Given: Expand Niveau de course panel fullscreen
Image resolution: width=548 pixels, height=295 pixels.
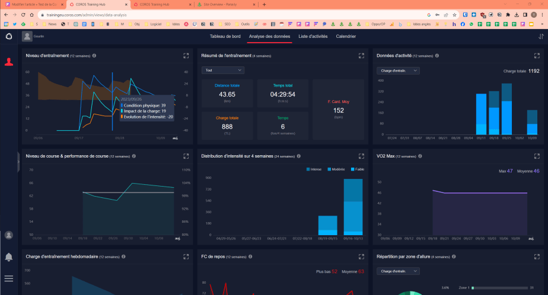Looking at the screenshot, I should (186, 156).
